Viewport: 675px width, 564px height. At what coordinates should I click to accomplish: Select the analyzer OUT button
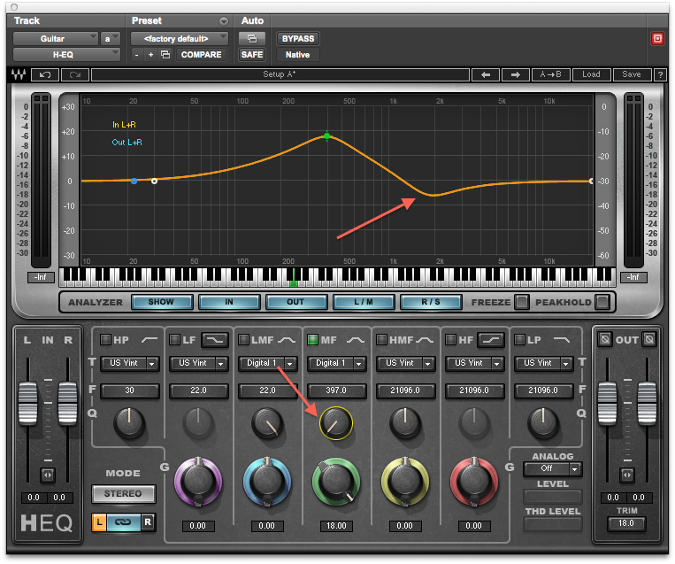point(296,302)
